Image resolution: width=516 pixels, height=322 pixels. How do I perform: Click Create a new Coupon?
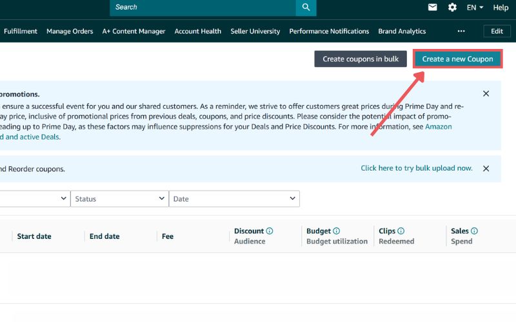(x=457, y=59)
